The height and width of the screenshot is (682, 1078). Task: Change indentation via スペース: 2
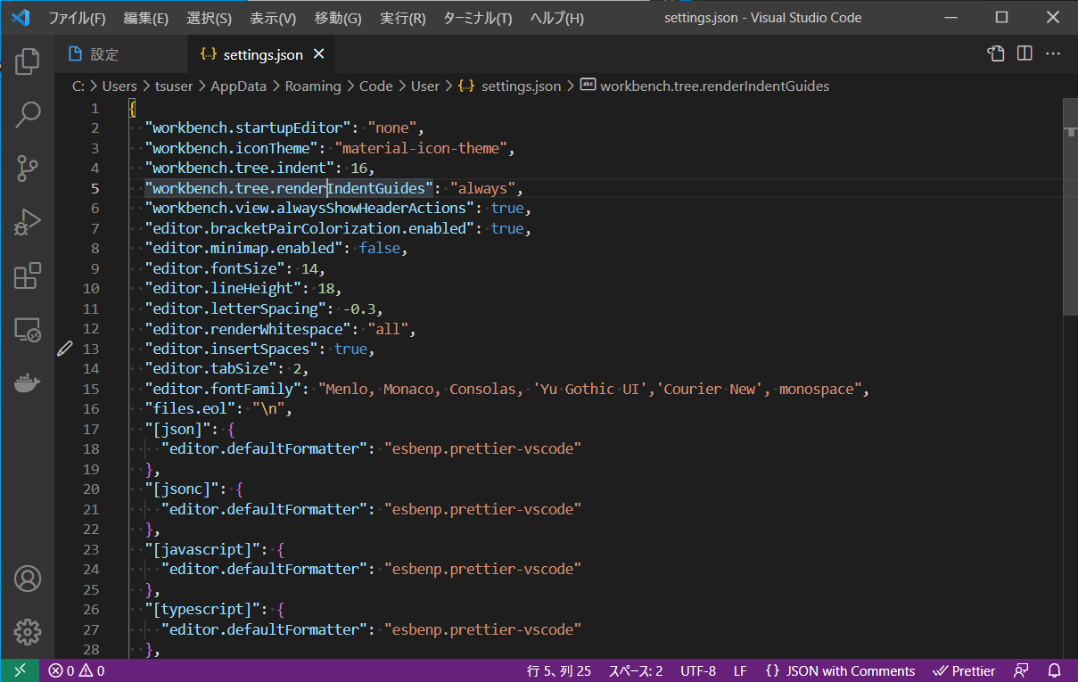coord(636,670)
